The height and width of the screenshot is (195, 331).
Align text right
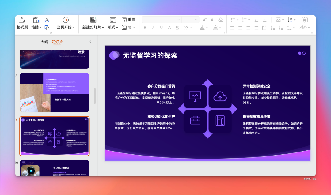coord(249,28)
